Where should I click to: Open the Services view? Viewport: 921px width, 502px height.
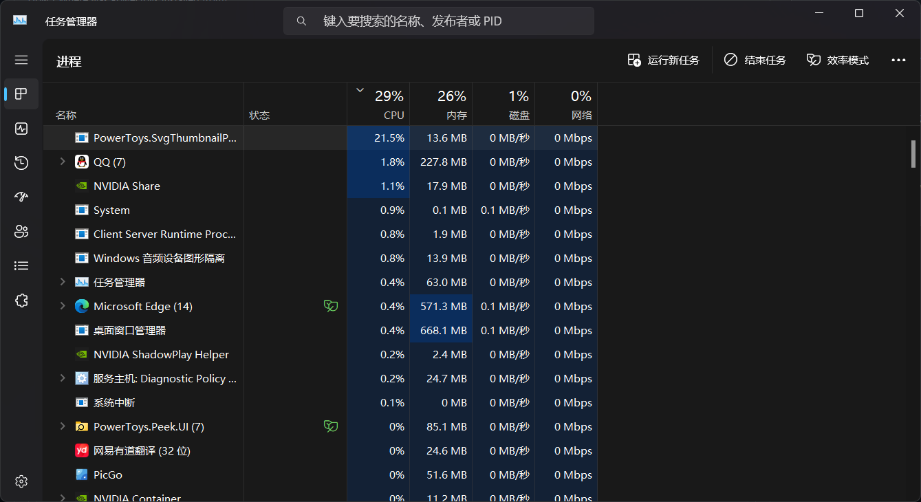(21, 300)
